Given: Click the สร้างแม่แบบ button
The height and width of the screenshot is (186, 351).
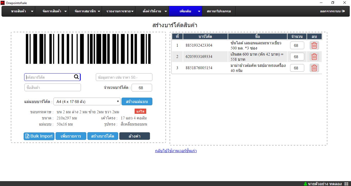Looking at the screenshot, I should 137,101.
